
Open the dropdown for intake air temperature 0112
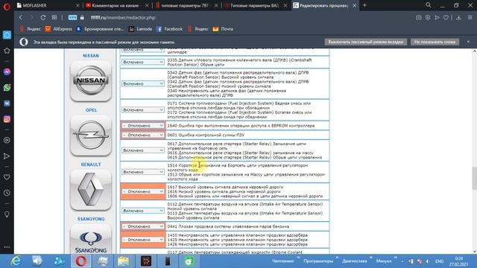coord(142,211)
